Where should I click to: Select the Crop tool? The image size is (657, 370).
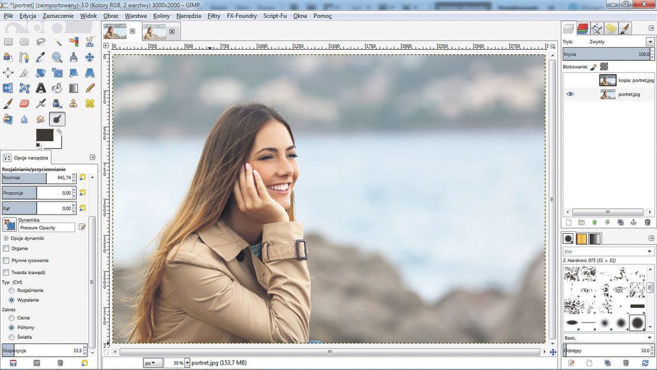tap(24, 72)
